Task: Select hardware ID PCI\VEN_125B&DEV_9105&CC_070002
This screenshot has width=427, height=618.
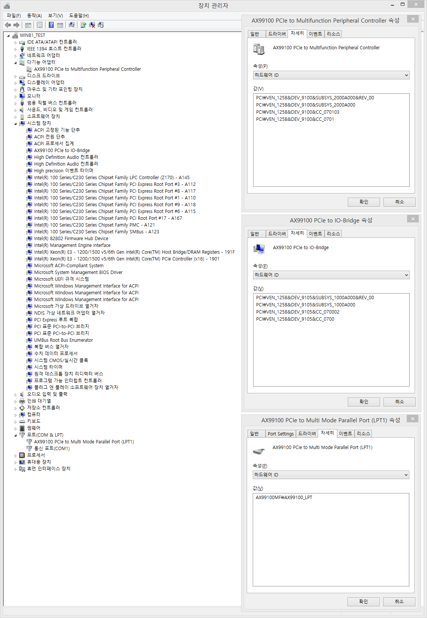Action: [298, 312]
